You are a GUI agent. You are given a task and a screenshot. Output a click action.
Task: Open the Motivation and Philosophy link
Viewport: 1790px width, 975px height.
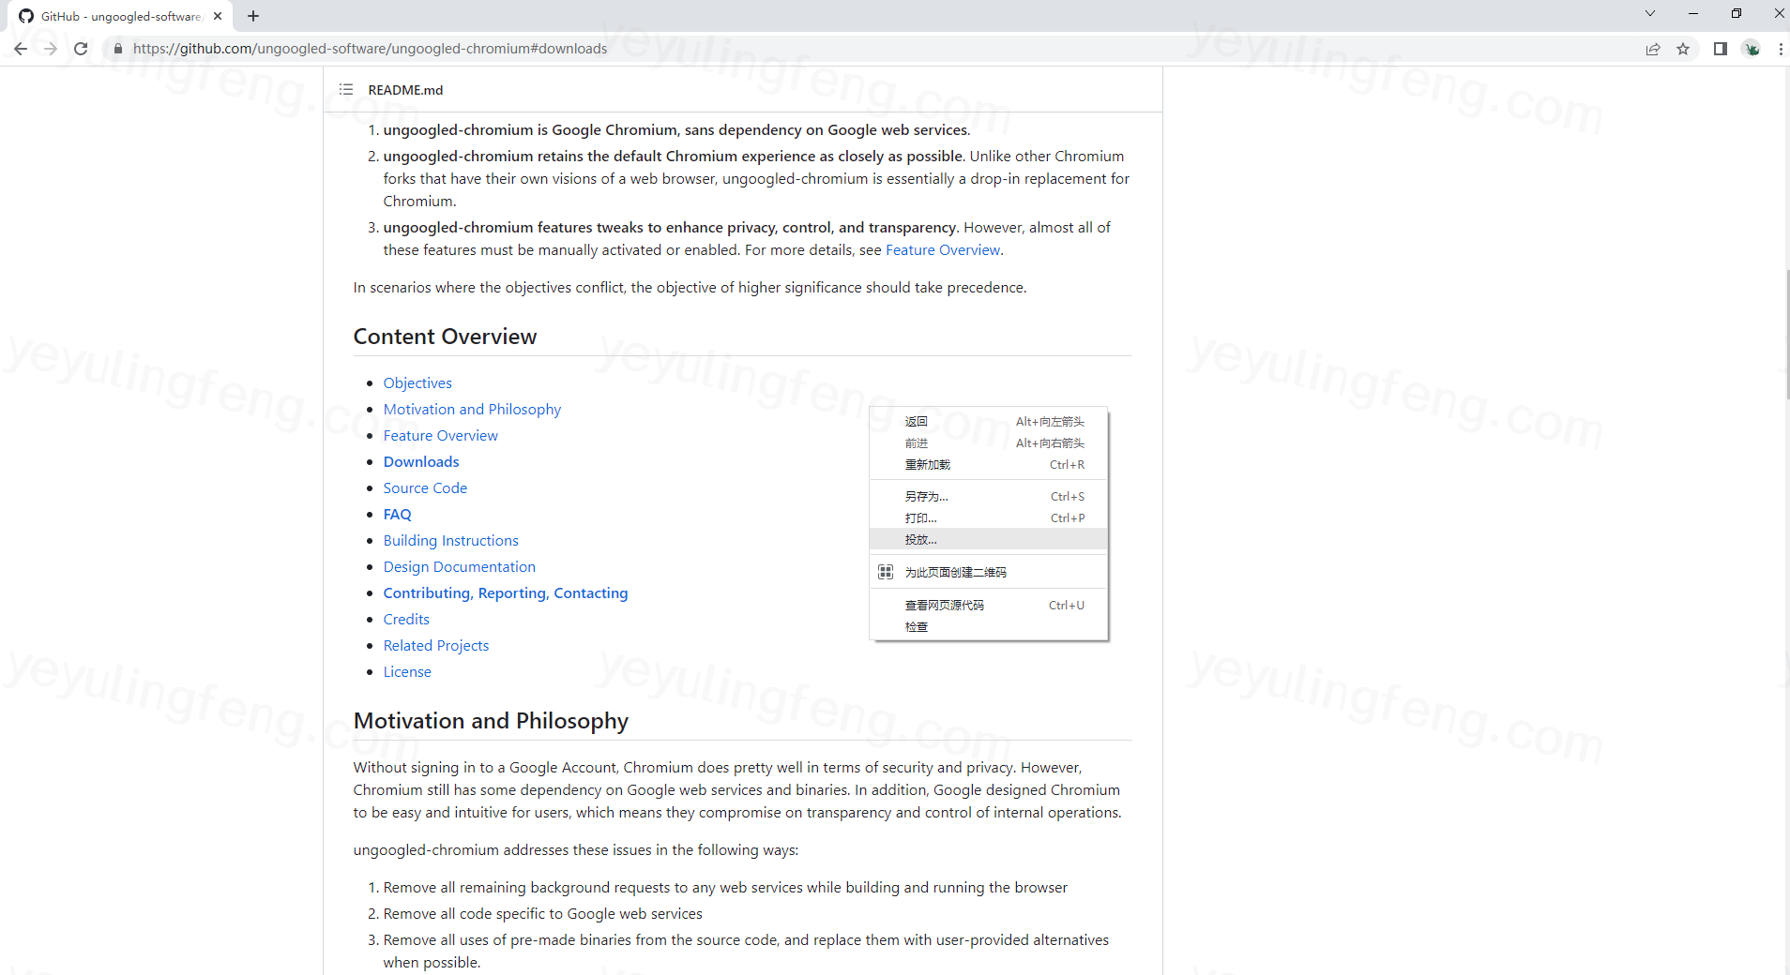pos(472,409)
